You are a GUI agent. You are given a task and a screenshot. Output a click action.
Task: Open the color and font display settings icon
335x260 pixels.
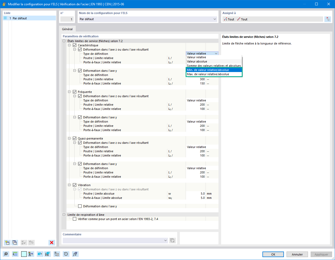31,254
